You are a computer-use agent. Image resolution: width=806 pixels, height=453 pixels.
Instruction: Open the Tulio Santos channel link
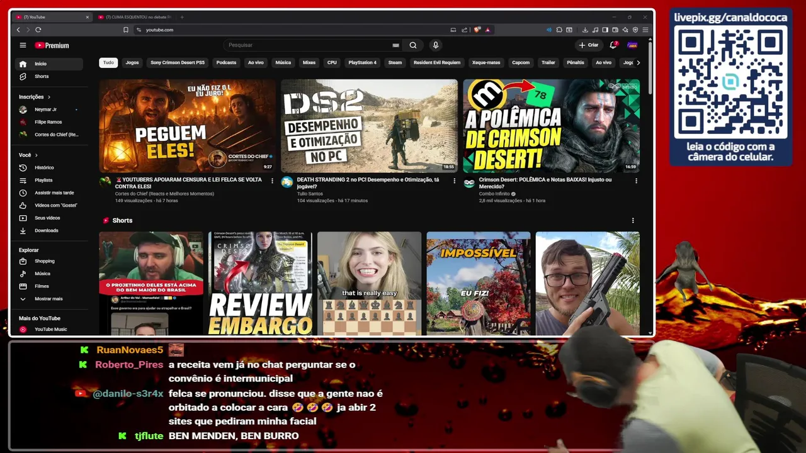[x=310, y=194]
